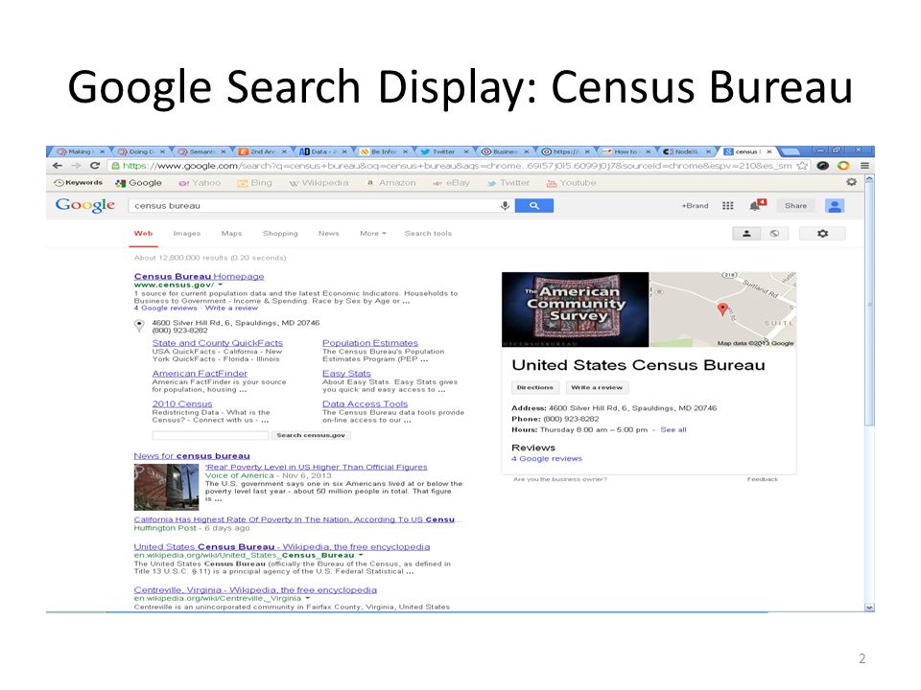This screenshot has height=690, width=921.
Task: Click the +Brand link
Action: [695, 205]
